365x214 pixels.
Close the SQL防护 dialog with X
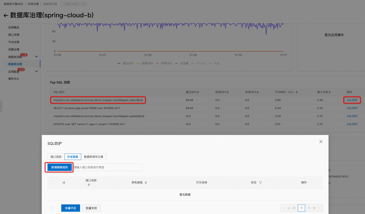321,142
